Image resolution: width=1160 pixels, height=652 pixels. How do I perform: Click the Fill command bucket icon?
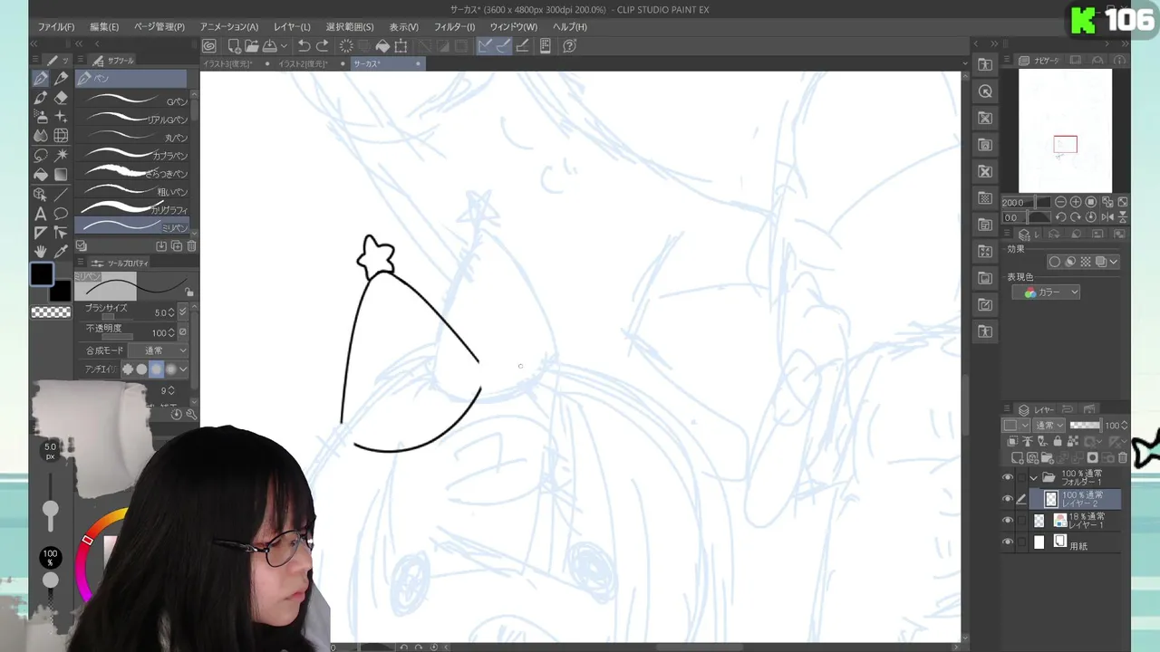point(382,45)
